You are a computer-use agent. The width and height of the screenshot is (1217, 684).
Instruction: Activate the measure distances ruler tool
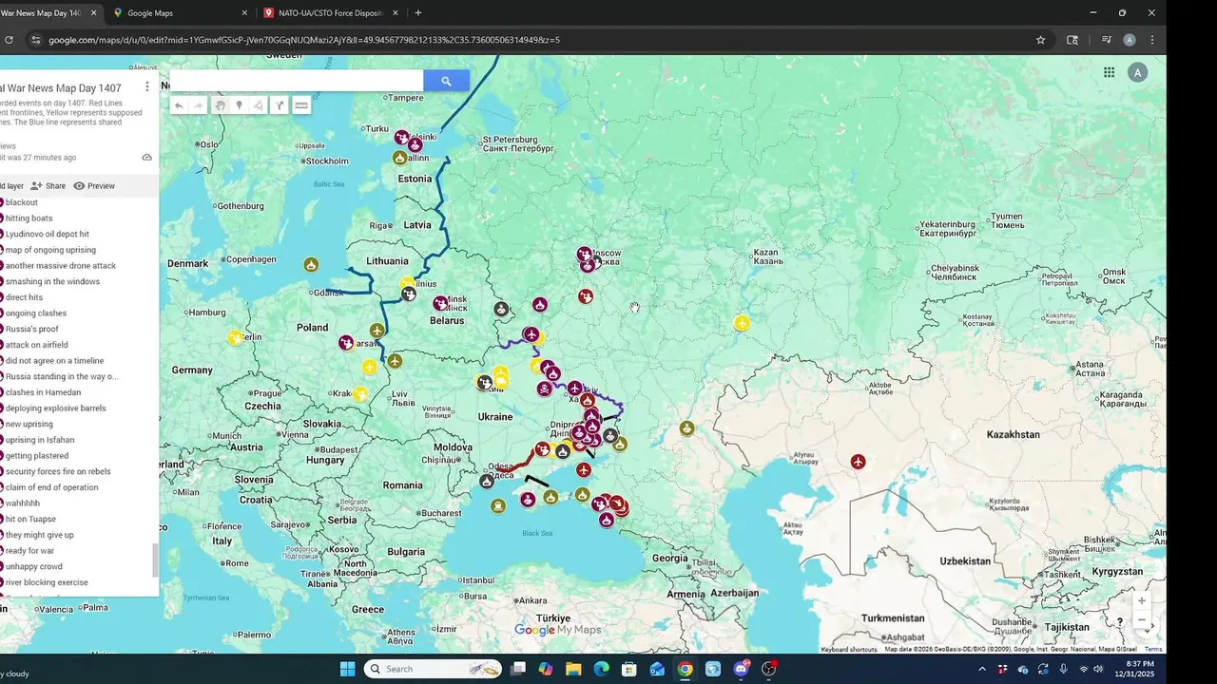coord(301,105)
